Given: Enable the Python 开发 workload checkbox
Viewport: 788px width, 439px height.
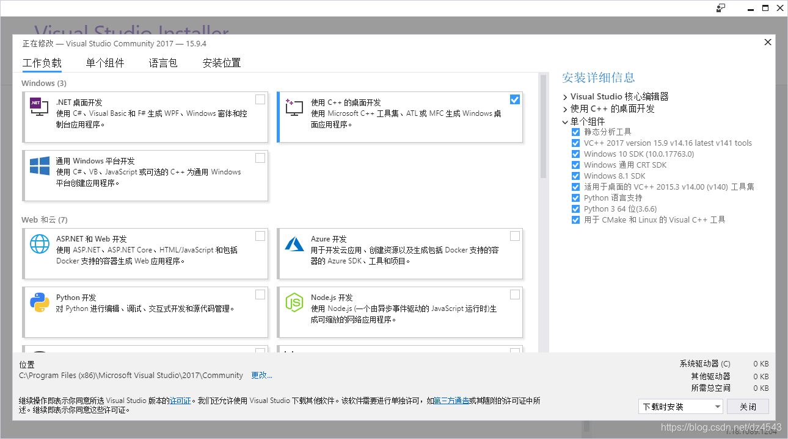Looking at the screenshot, I should point(260,294).
